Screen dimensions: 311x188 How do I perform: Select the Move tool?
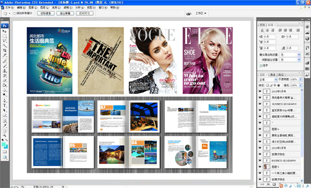click(x=5, y=31)
